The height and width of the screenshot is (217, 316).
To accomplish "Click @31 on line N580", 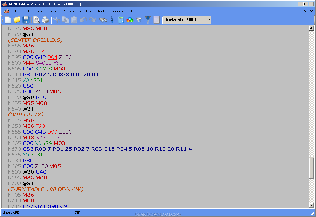I will click(x=28, y=34).
